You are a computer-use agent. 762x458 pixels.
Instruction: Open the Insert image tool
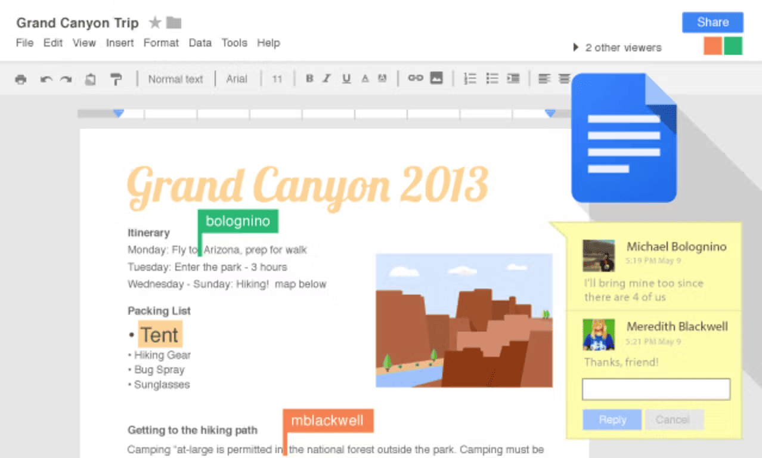(437, 78)
